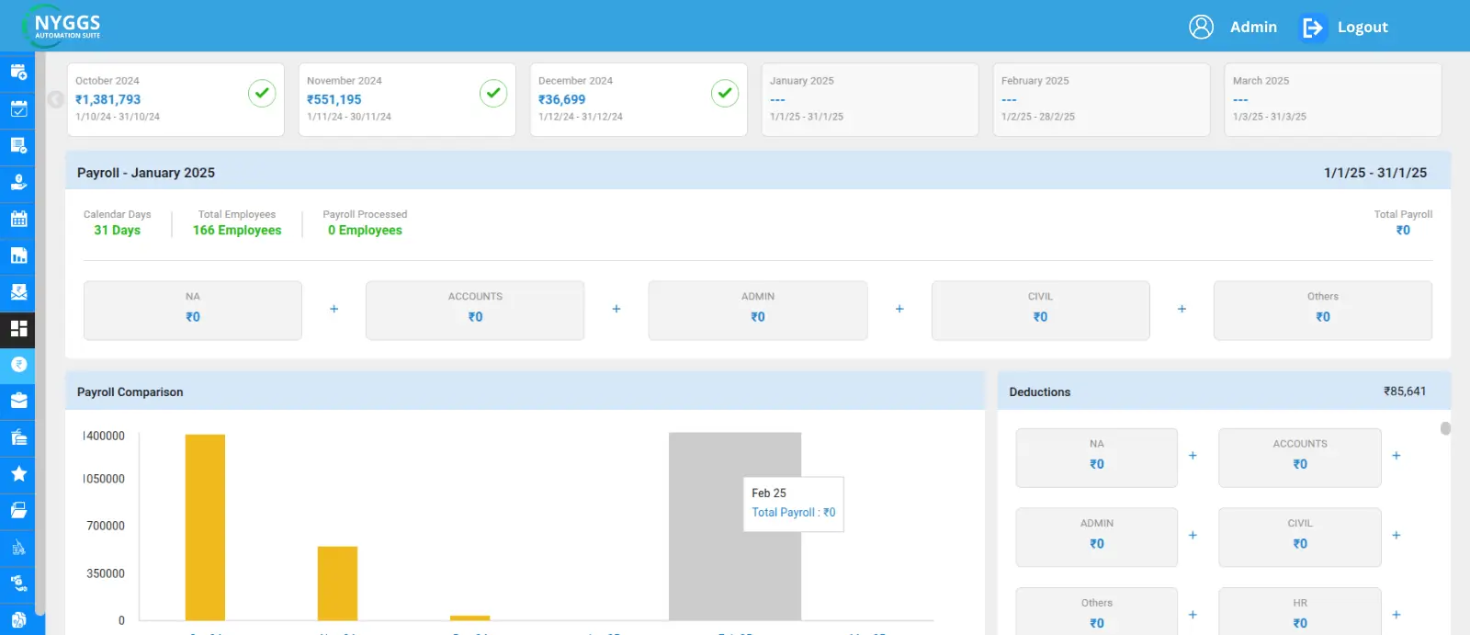Click the Admin user profile icon
This screenshot has width=1470, height=635.
pyautogui.click(x=1201, y=27)
